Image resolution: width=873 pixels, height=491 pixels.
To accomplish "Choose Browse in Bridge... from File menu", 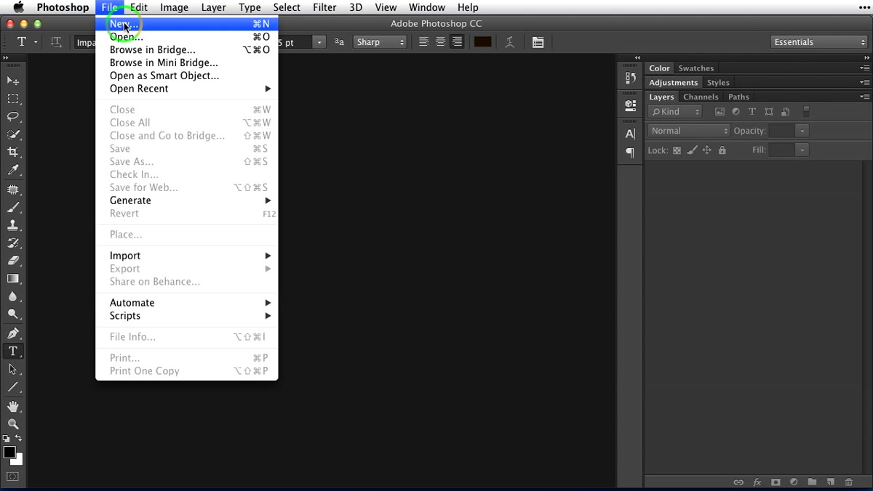I will tap(187, 49).
